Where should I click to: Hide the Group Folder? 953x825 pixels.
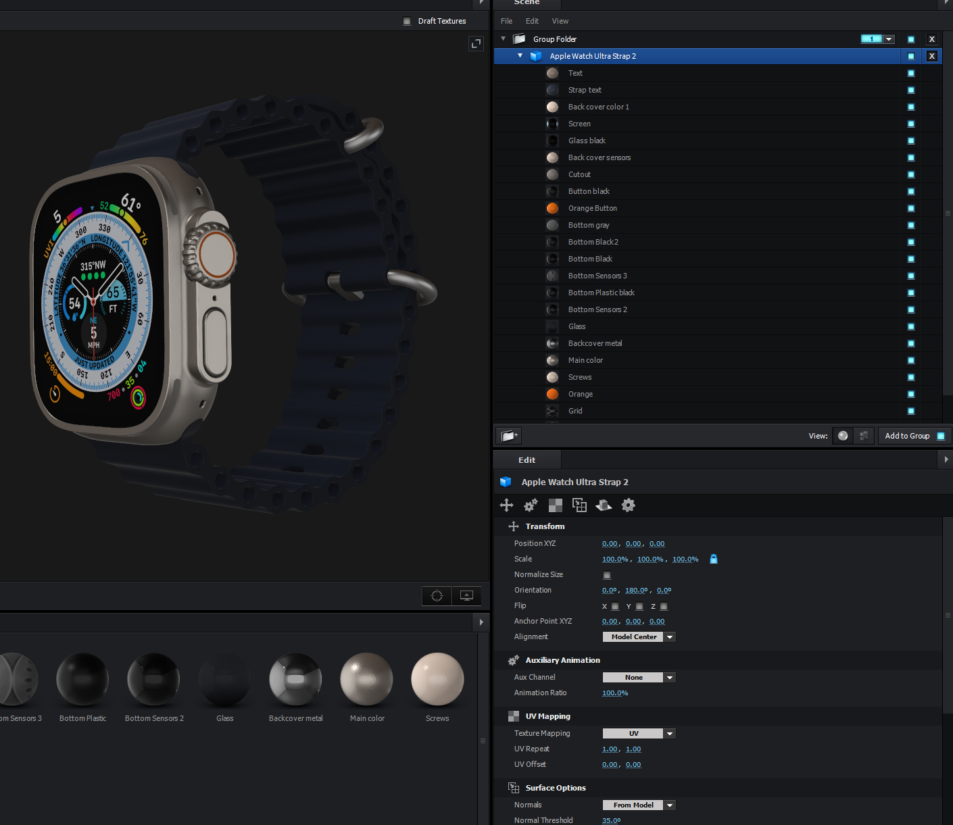point(911,39)
